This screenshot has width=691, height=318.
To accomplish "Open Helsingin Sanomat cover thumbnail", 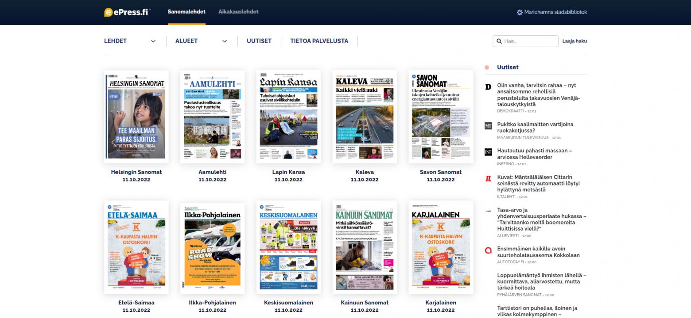I will (136, 117).
